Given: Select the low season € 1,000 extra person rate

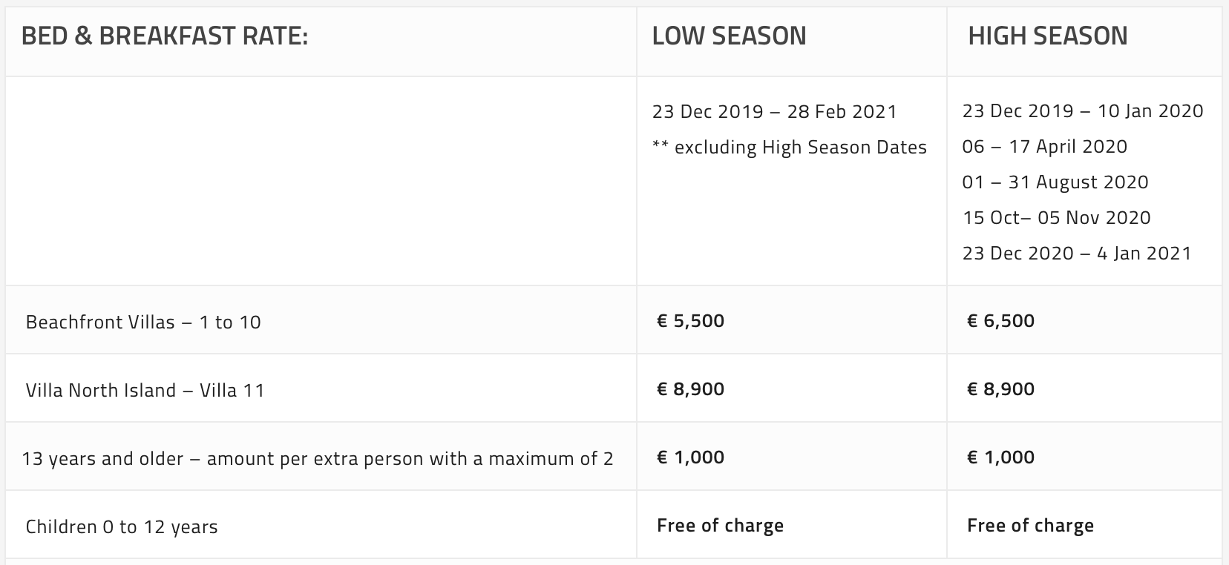Looking at the screenshot, I should tap(691, 457).
